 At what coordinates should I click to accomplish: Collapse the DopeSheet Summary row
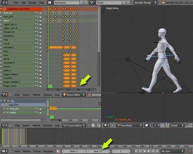pos(1,9)
